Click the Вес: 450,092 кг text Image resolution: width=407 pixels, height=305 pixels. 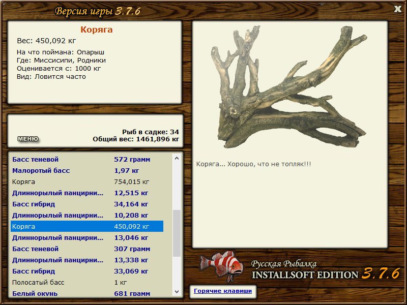coord(46,41)
